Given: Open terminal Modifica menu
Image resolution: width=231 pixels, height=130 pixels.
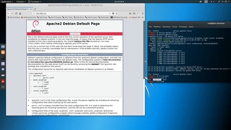Looking at the screenshot, I should 157,27.
